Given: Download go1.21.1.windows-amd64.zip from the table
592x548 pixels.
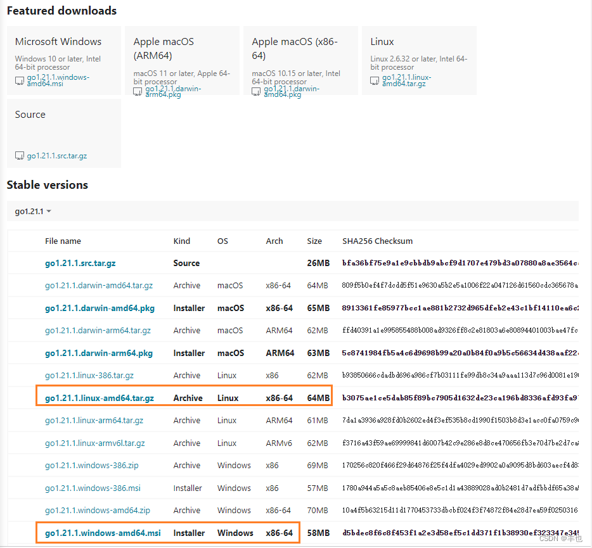Looking at the screenshot, I should pos(98,510).
